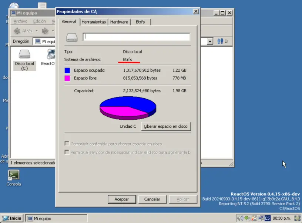
Task: Click the show desktop icon in tray corner
Action: tap(297, 218)
